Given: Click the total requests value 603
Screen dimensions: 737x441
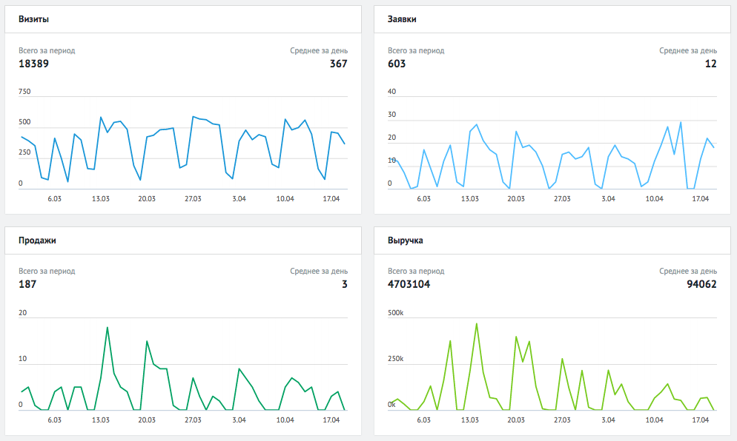Looking at the screenshot, I should [397, 64].
